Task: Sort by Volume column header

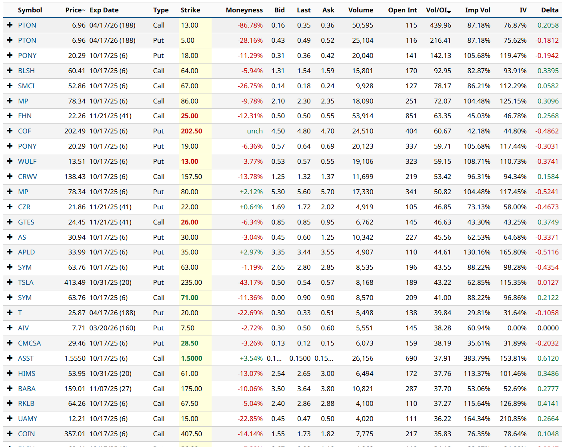Action: (361, 10)
